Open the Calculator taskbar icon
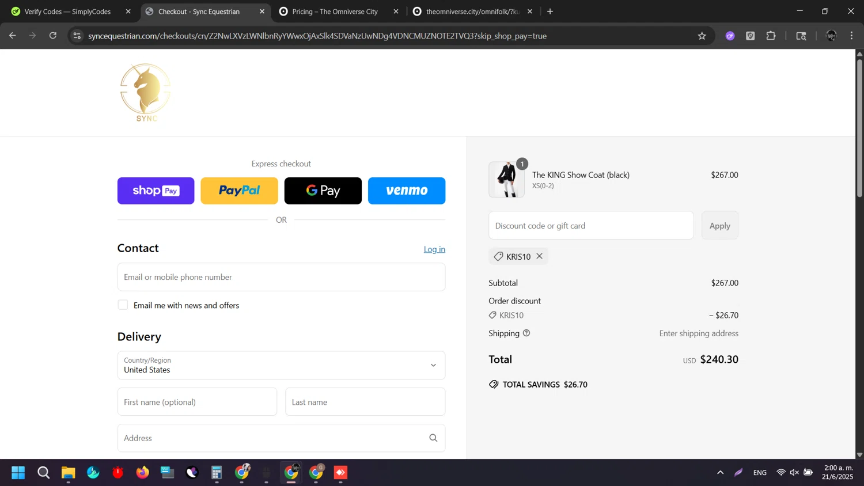 tap(217, 473)
